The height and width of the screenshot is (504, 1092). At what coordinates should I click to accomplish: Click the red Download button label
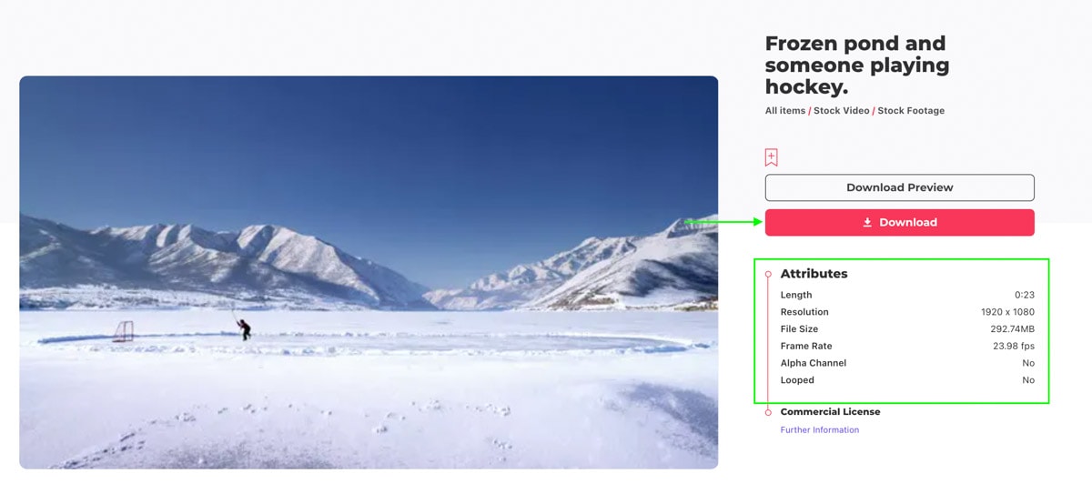[x=908, y=222]
